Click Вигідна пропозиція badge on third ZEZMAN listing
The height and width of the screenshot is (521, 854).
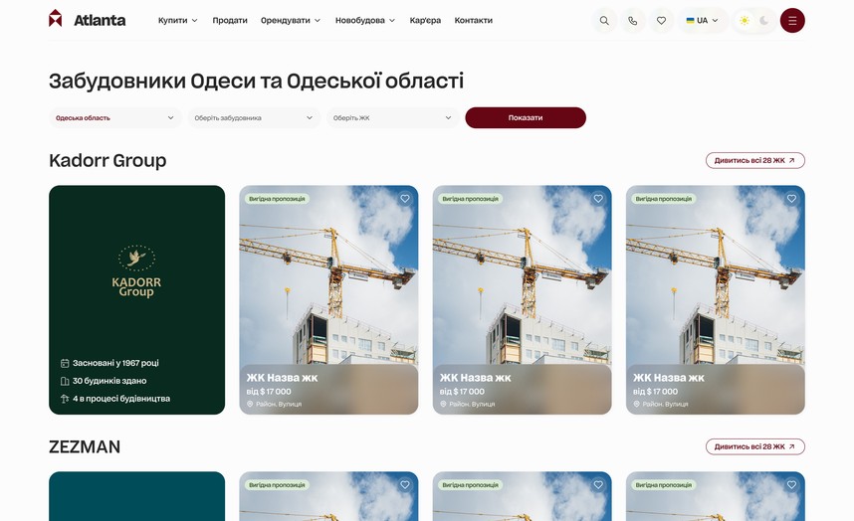pos(663,484)
